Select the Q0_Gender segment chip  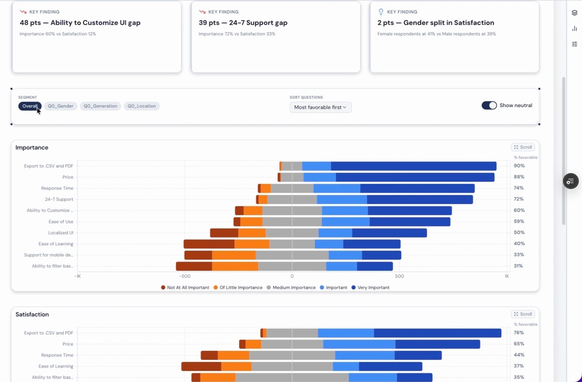click(x=60, y=106)
